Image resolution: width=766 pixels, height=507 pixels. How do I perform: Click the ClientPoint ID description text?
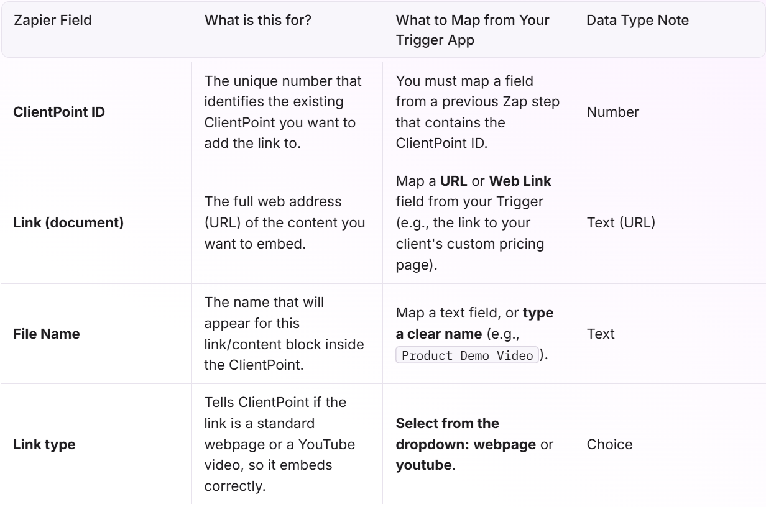[280, 115]
